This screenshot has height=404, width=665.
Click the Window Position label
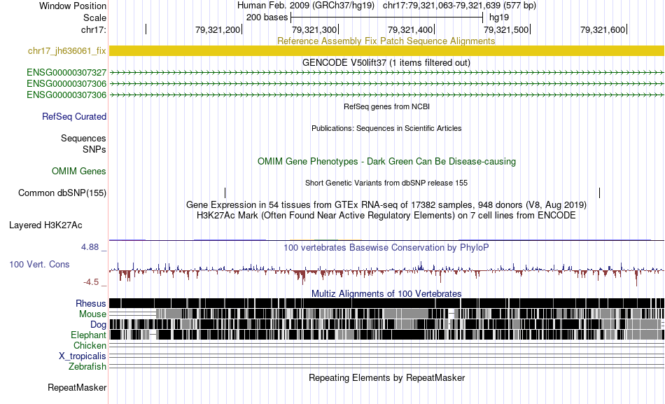click(x=73, y=6)
